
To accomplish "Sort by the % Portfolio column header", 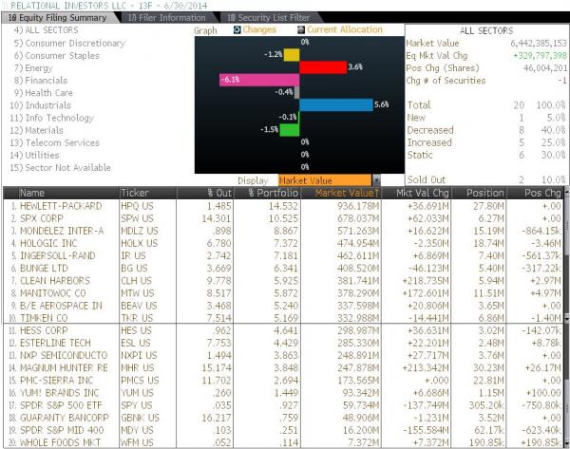I will 267,193.
